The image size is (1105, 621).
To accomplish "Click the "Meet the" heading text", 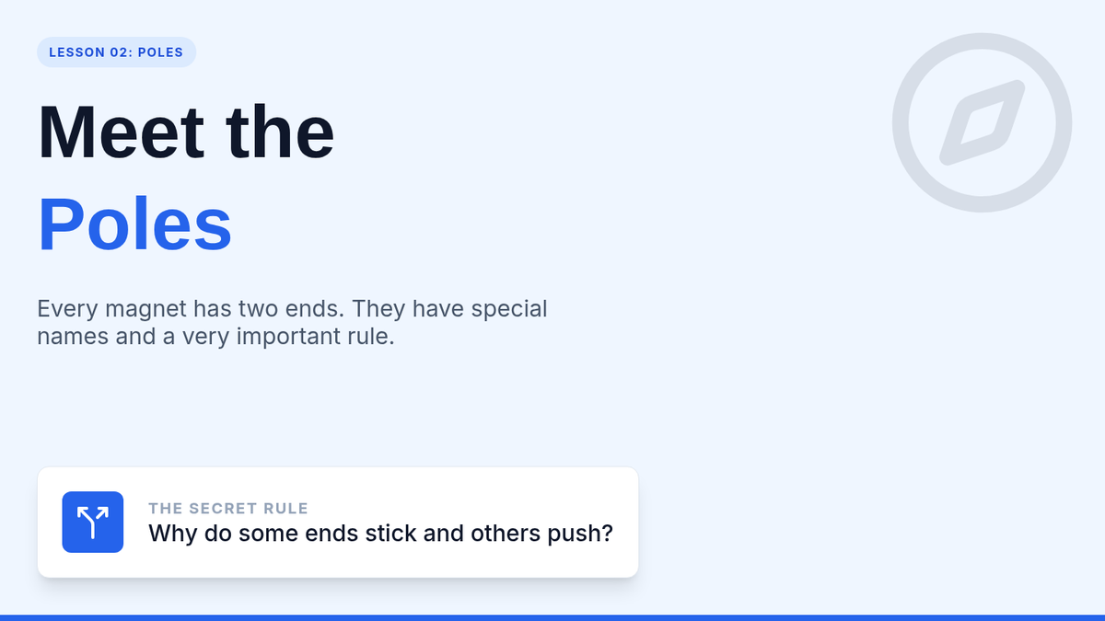I will coord(186,132).
